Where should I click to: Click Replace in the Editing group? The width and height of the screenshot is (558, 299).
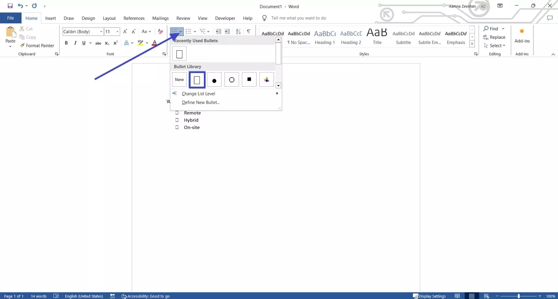(494, 37)
